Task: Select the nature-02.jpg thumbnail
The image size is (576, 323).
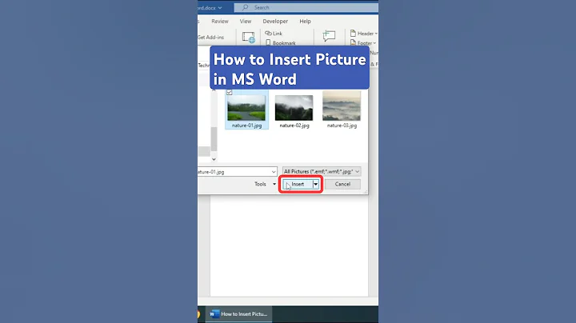Action: (x=294, y=108)
